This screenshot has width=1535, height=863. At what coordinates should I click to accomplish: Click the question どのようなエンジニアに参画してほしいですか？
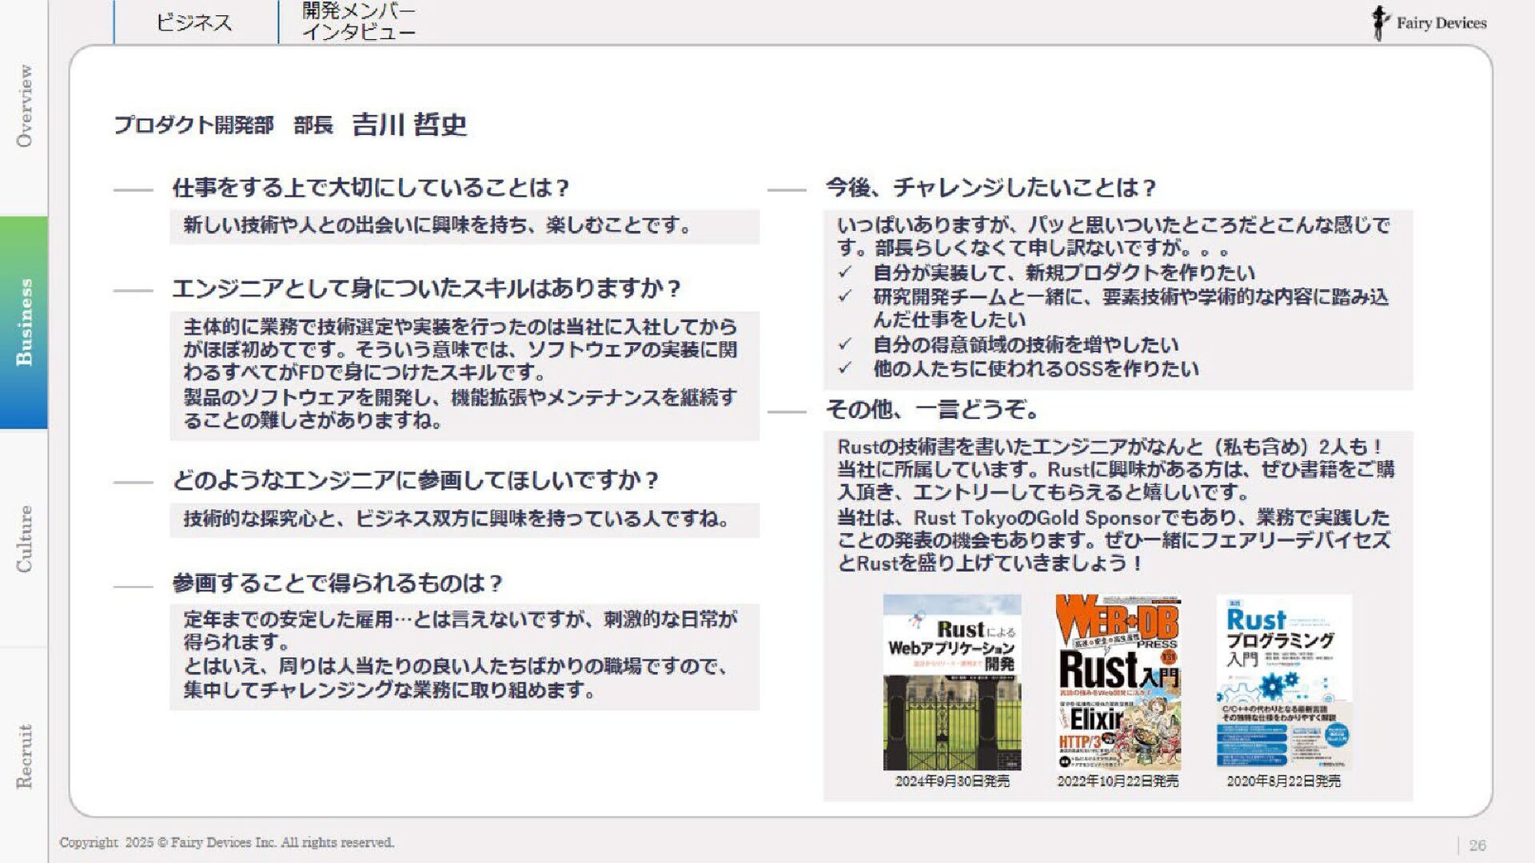click(416, 480)
